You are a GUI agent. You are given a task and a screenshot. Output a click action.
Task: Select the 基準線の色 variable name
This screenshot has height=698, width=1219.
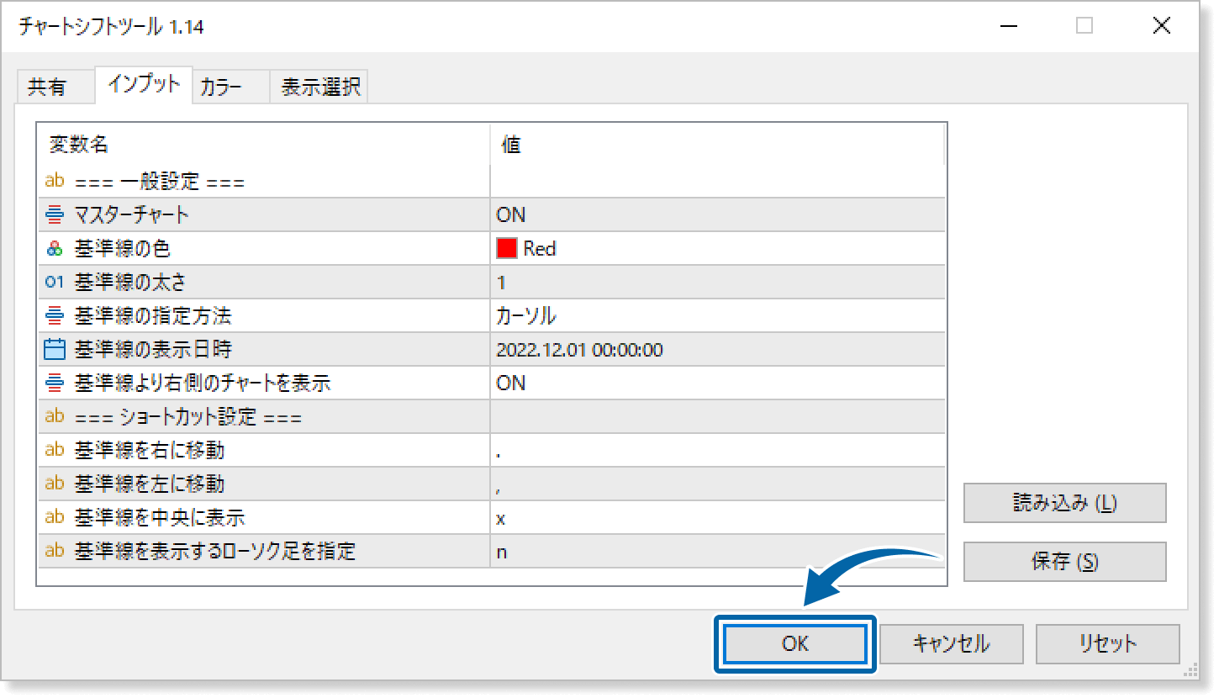pyautogui.click(x=123, y=248)
